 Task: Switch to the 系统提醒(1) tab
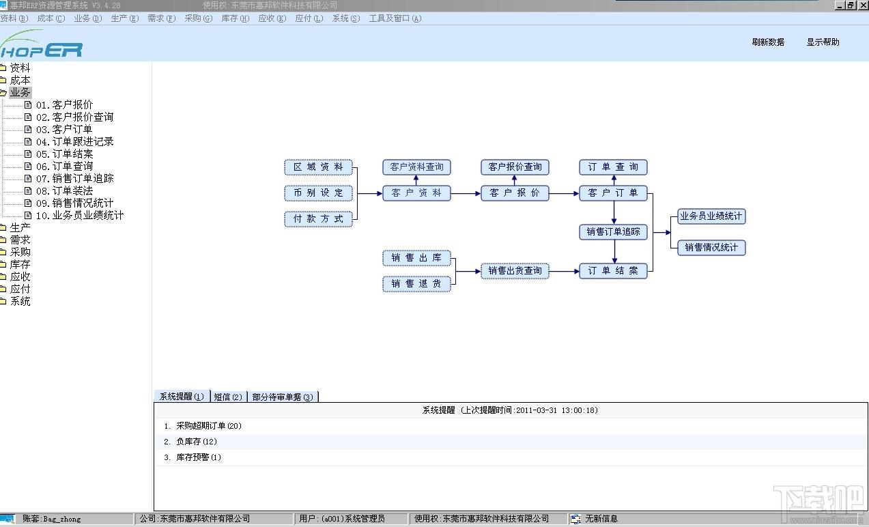point(182,397)
